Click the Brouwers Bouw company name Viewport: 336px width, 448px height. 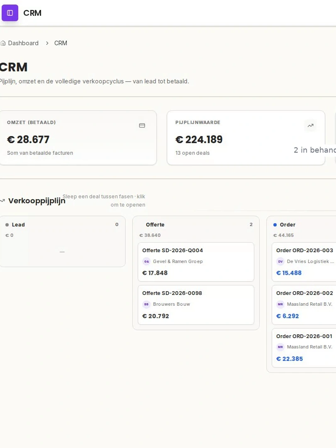tap(171, 304)
